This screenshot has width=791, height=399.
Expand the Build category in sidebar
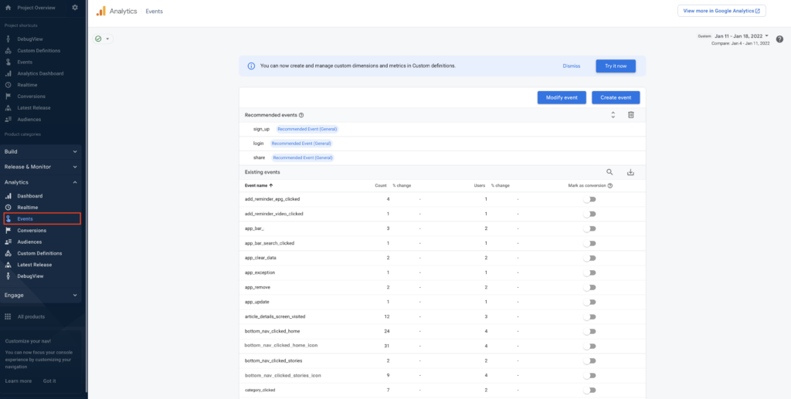(41, 151)
